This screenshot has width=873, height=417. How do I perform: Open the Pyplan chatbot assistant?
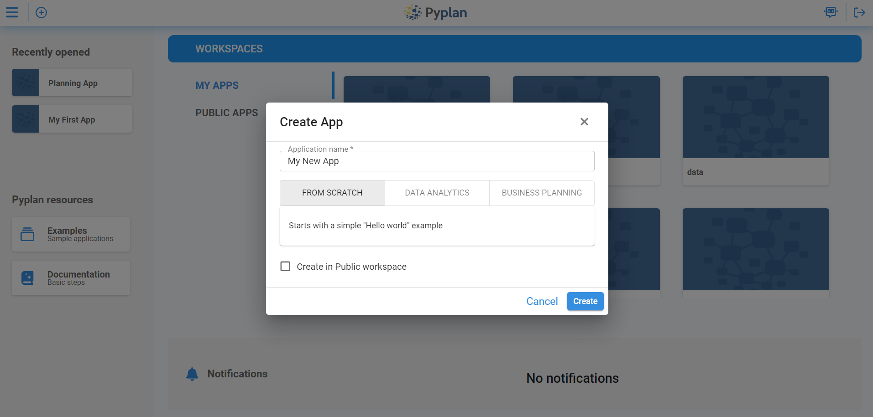(x=831, y=12)
